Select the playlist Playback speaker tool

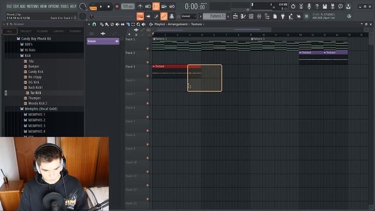click(144, 24)
